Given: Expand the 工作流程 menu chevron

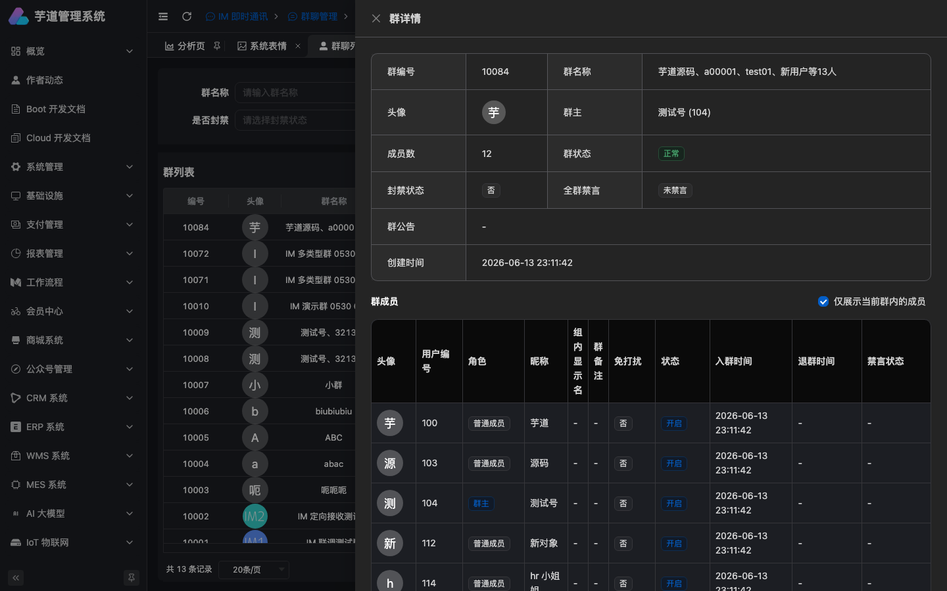Looking at the screenshot, I should point(130,282).
